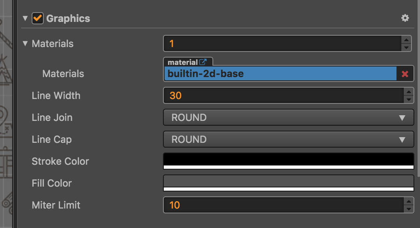Screen dimensions: 420x228
Task: Open the Line Join dropdown
Action: [288, 118]
